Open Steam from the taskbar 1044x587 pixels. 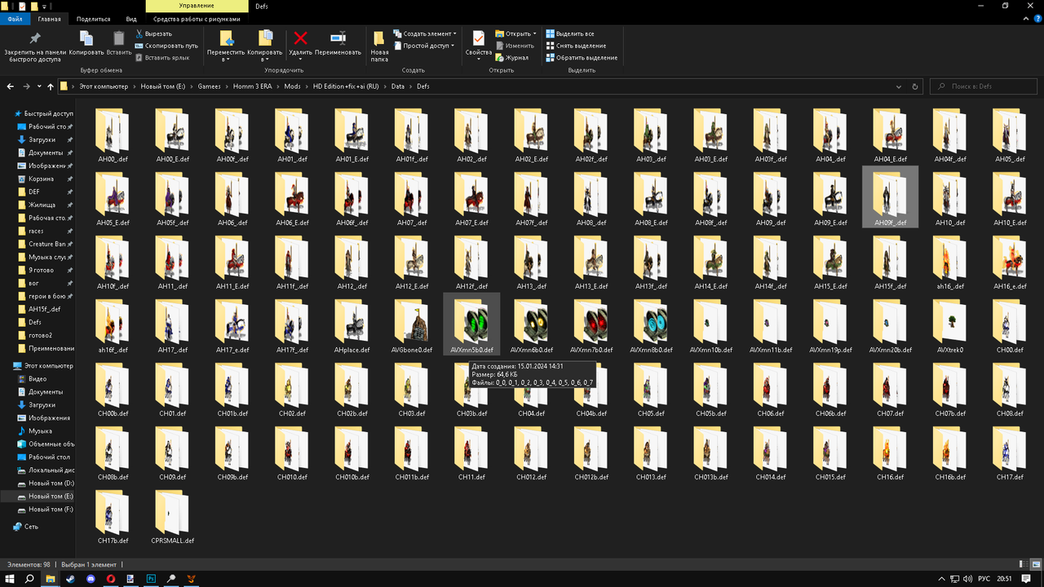pyautogui.click(x=70, y=579)
